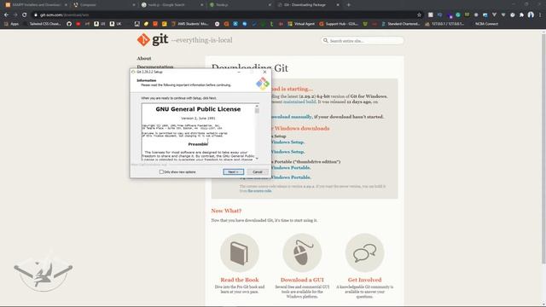Open the red YouTube bookmark icon
546x307 pixels.
(x=78, y=24)
